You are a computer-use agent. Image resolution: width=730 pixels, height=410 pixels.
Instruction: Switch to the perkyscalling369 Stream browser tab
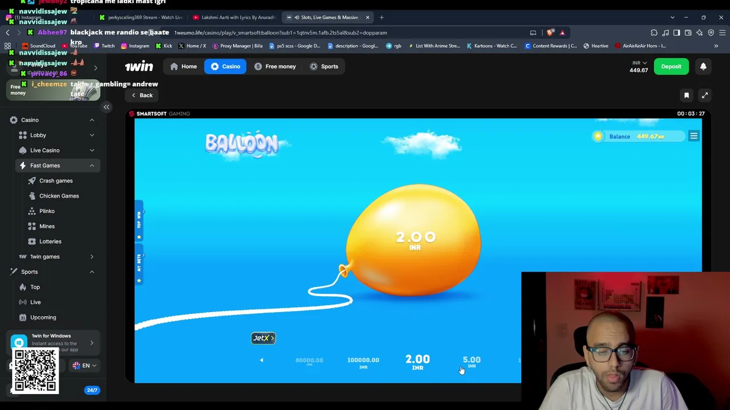[x=140, y=18]
